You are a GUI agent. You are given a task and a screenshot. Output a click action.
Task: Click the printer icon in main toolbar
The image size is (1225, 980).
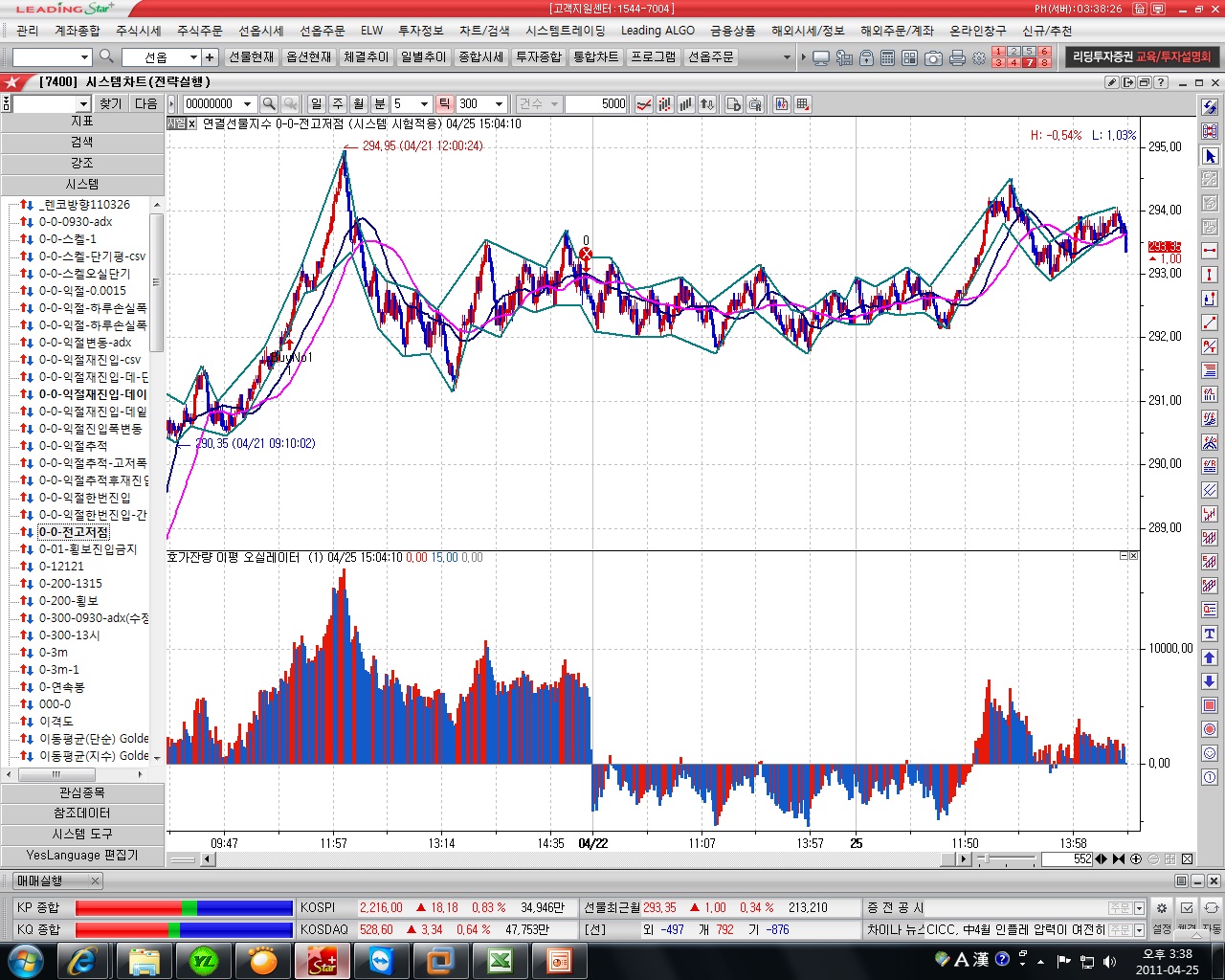[957, 57]
